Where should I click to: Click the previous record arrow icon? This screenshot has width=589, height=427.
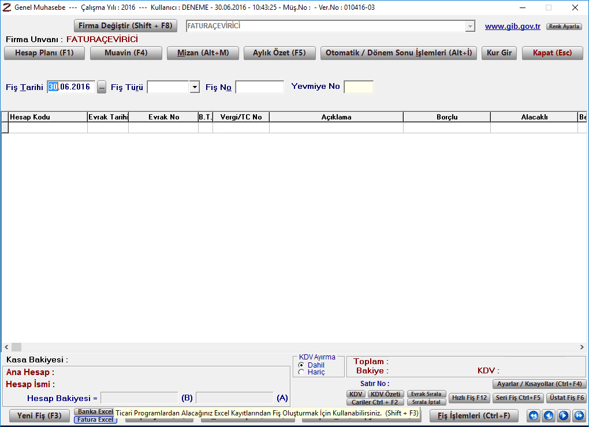549,415
